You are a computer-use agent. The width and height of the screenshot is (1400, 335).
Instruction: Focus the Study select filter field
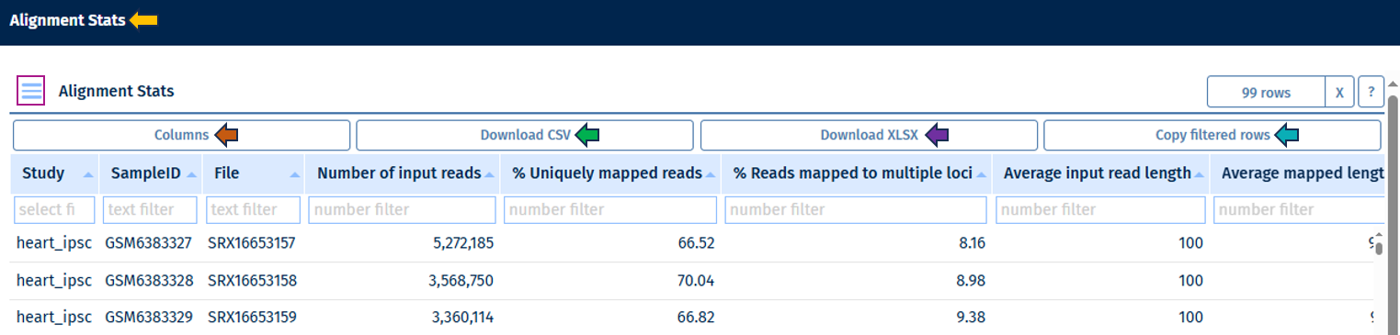click(x=55, y=209)
